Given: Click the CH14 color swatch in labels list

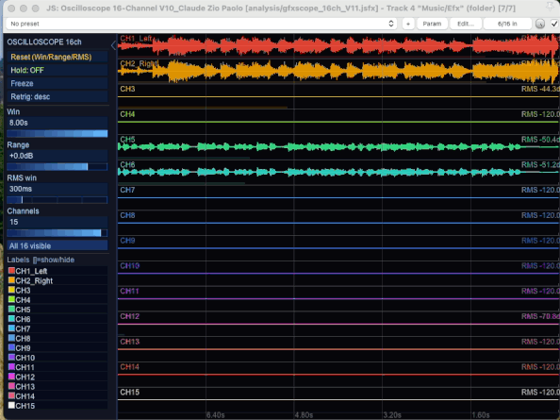Looking at the screenshot, I should pyautogui.click(x=11, y=396).
